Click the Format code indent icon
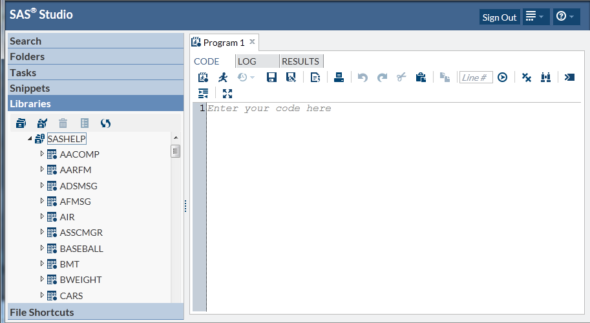 (x=203, y=93)
